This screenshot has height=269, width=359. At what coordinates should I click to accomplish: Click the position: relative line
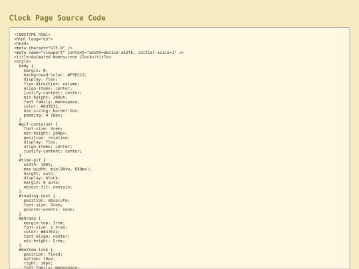[47, 137]
